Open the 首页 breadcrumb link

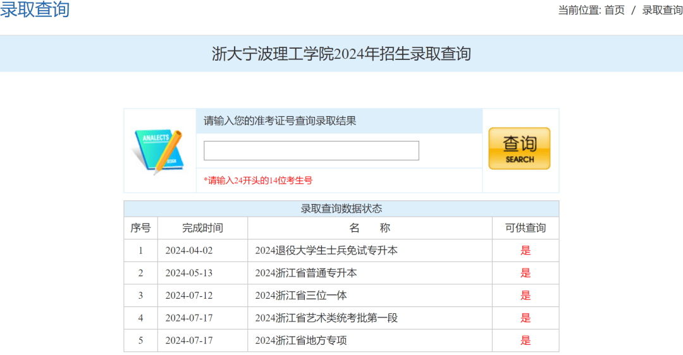[614, 10]
